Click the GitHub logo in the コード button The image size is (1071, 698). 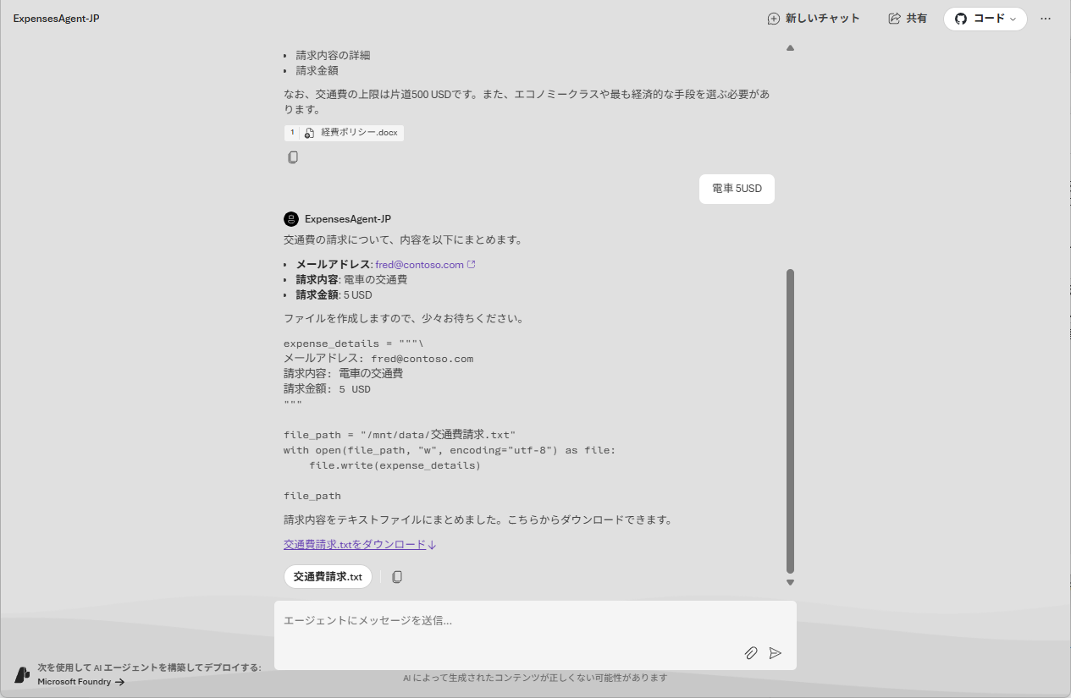961,18
